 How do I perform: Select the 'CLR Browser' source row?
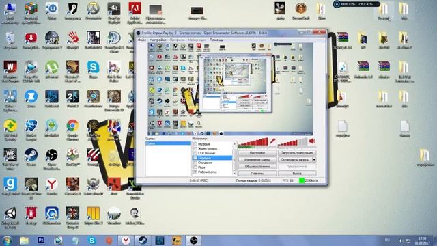tap(212, 153)
